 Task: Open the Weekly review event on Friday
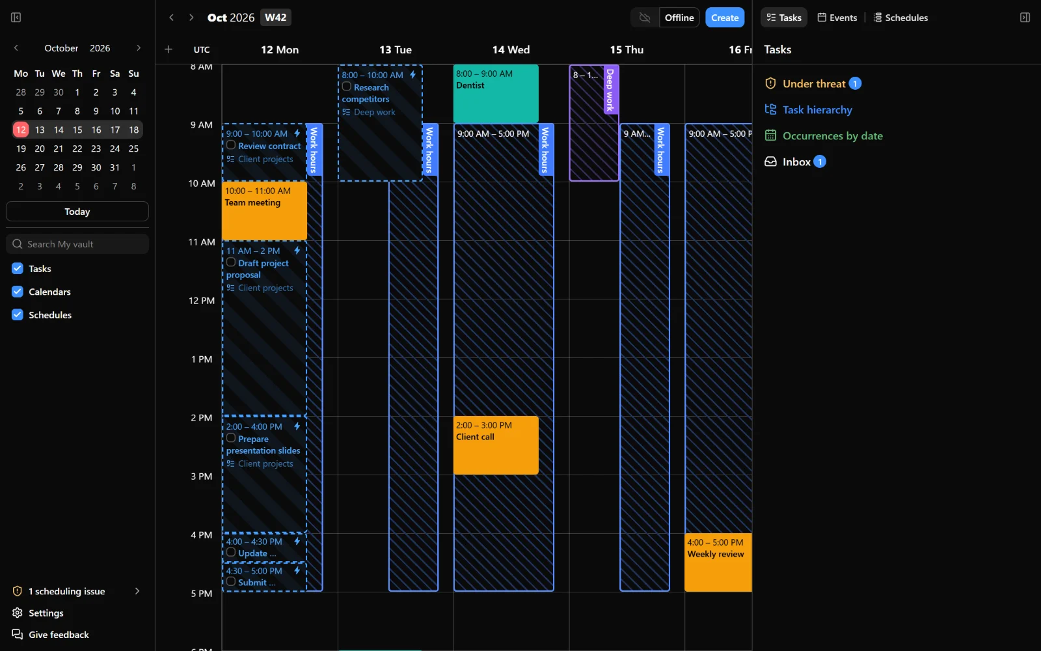tap(718, 562)
